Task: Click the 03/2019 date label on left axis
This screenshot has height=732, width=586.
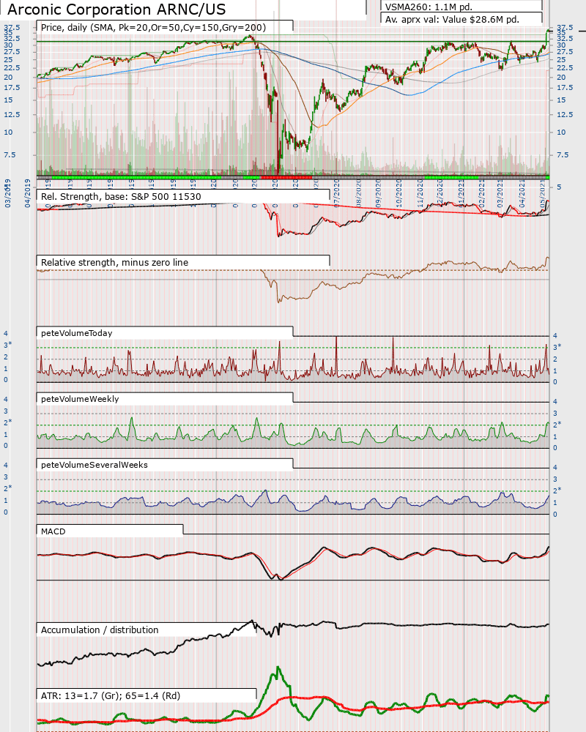Action: (8, 194)
